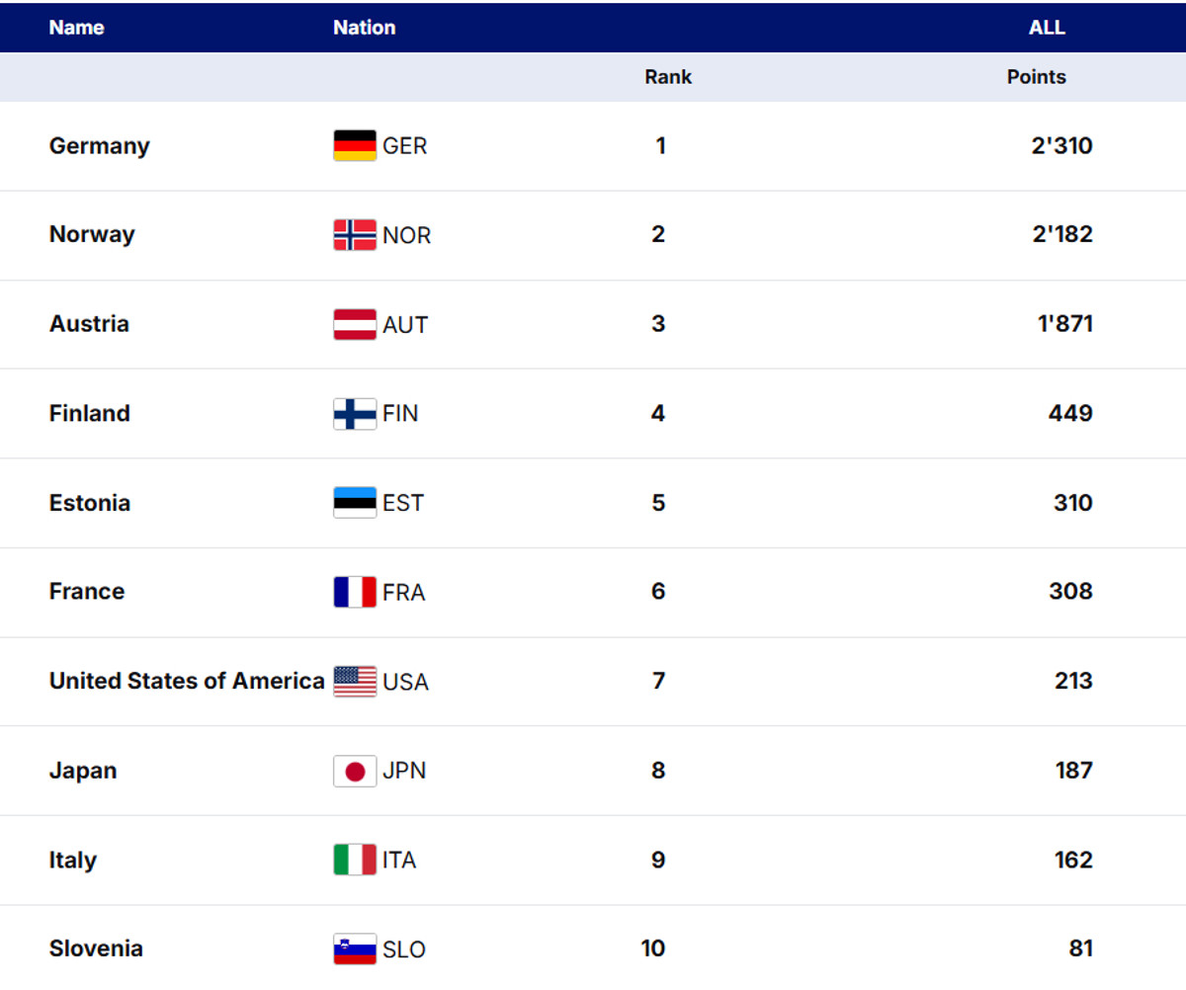Viewport: 1186px width, 990px height.
Task: Click the Slovenia flag icon
Action: pyautogui.click(x=355, y=949)
